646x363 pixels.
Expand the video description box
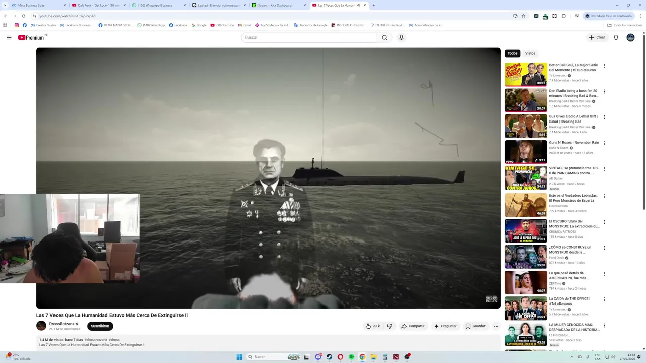pos(268,342)
